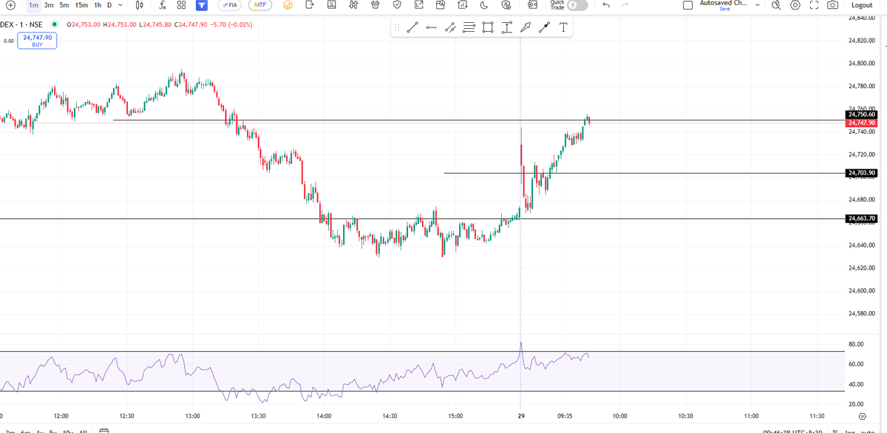Image resolution: width=887 pixels, height=433 pixels.
Task: Click the external popout chart icon
Action: [419, 5]
